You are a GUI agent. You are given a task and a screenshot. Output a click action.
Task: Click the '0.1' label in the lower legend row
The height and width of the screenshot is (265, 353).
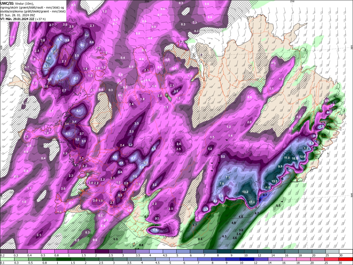(x=2, y=263)
